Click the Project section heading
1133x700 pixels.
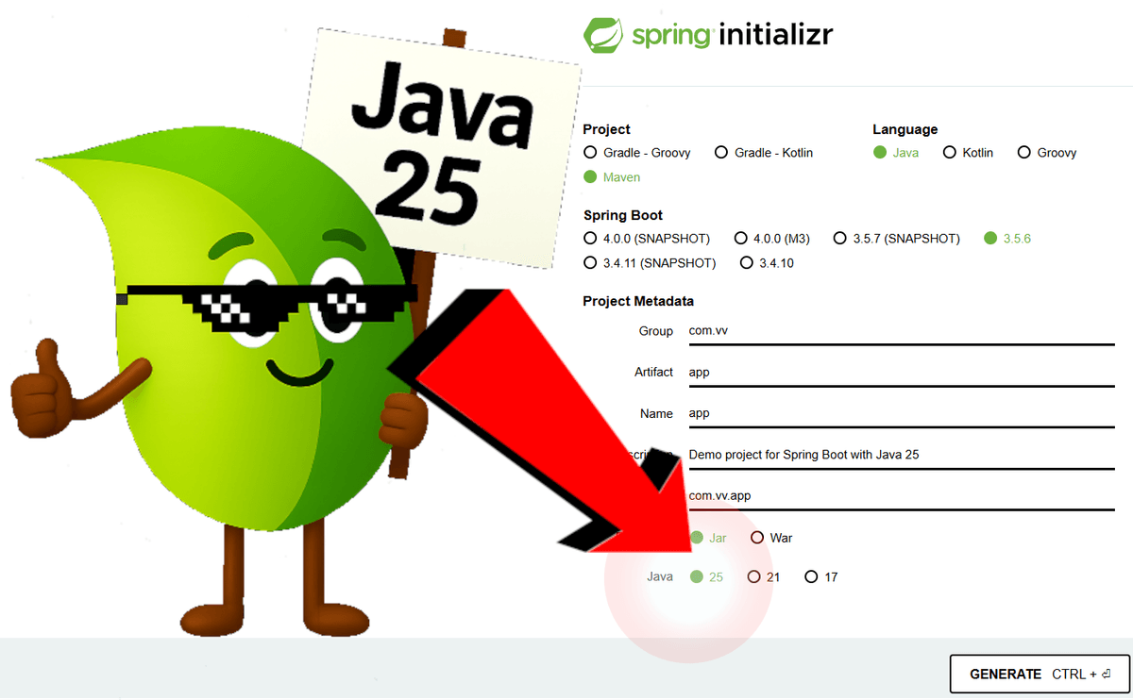point(606,129)
